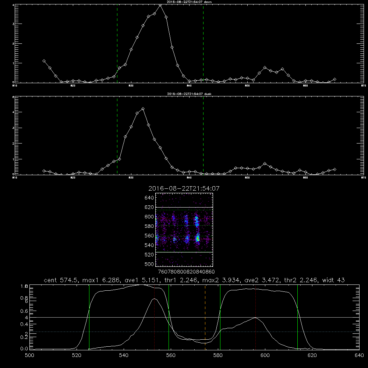Click the 640 label on bottom plot x-axis
Viewport: 368px width, 368px height.
[359, 355]
